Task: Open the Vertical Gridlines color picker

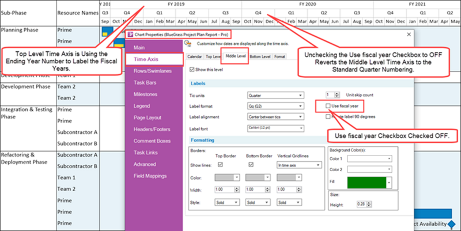Action: [x=289, y=177]
